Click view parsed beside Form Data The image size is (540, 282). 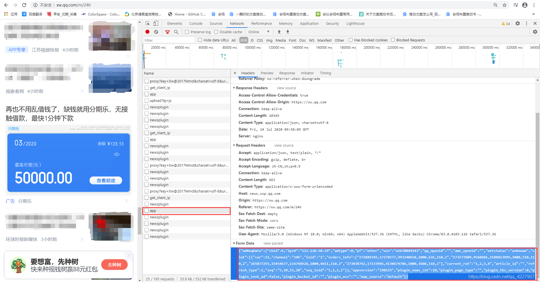pyautogui.click(x=273, y=243)
